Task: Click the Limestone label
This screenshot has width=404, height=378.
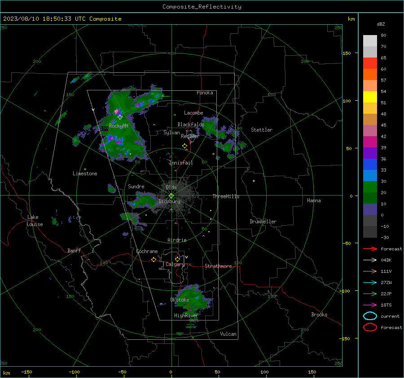Action: pos(85,173)
